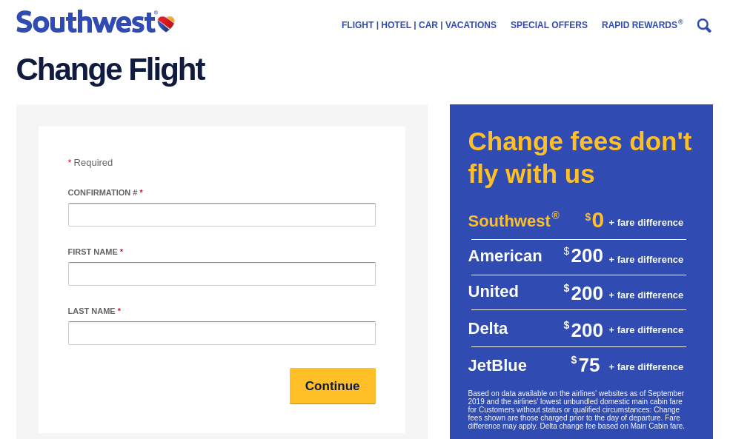
Task: Click the Change fees banner headline
Action: click(579, 157)
